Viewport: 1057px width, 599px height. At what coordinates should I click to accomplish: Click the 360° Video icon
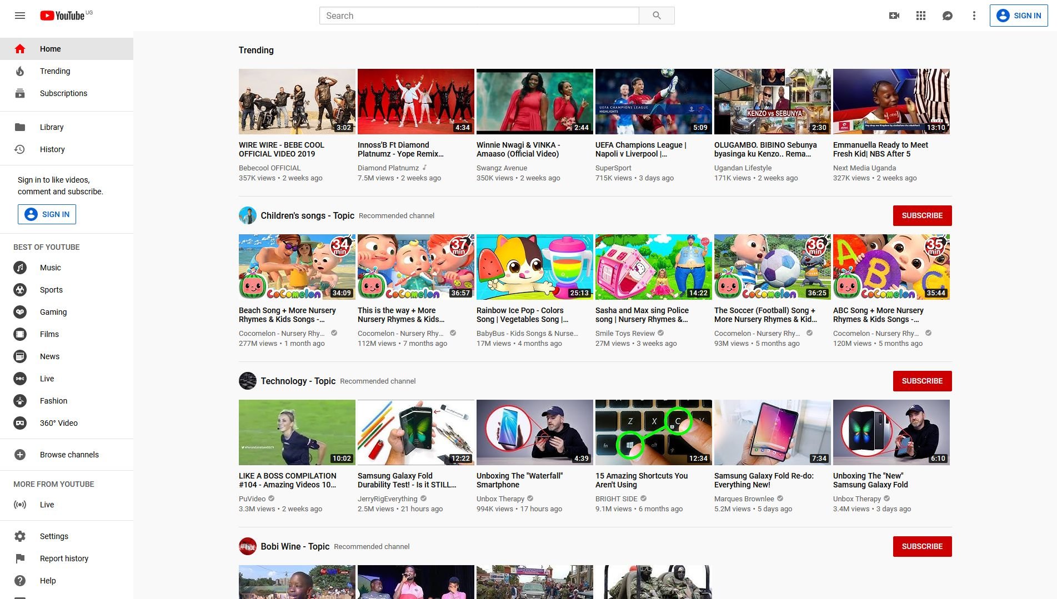20,423
